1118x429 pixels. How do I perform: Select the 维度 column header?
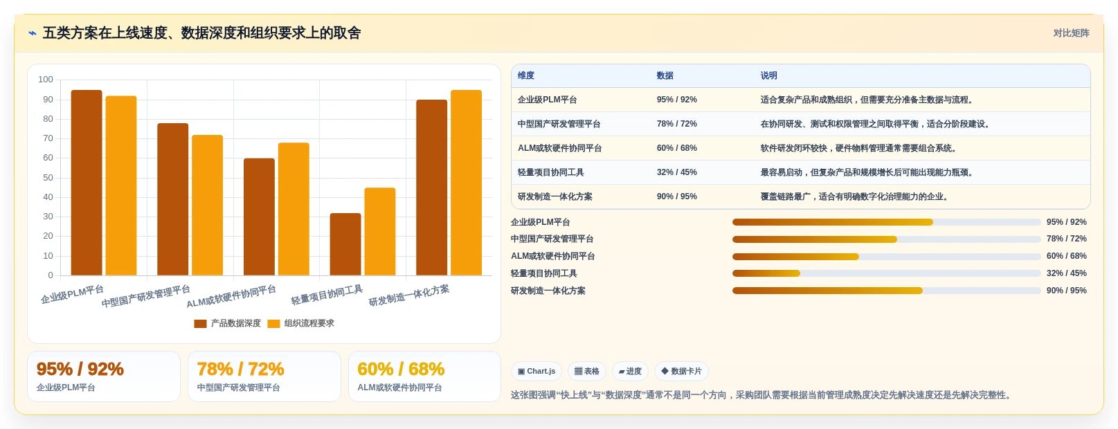526,76
